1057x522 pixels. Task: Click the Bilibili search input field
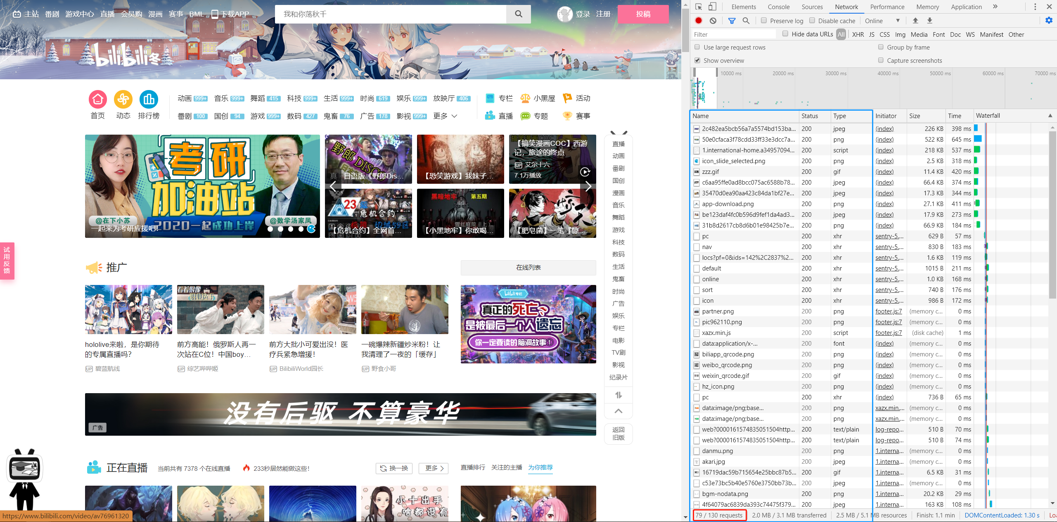point(391,14)
